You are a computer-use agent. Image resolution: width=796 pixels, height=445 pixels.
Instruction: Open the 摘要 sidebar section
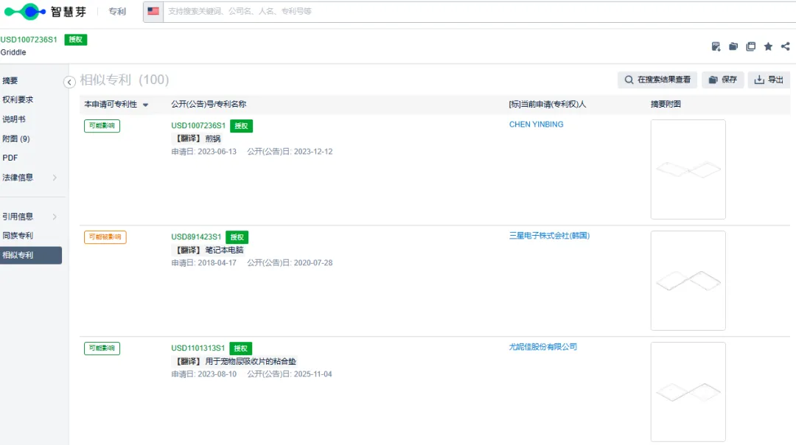tap(10, 80)
